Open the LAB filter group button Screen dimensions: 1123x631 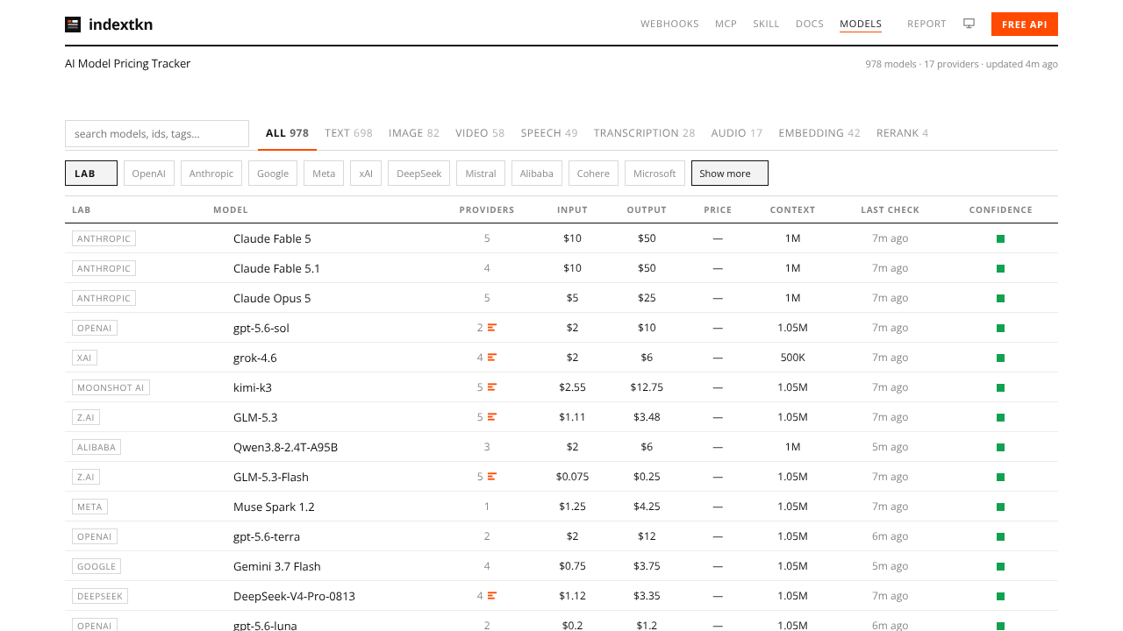(x=91, y=174)
